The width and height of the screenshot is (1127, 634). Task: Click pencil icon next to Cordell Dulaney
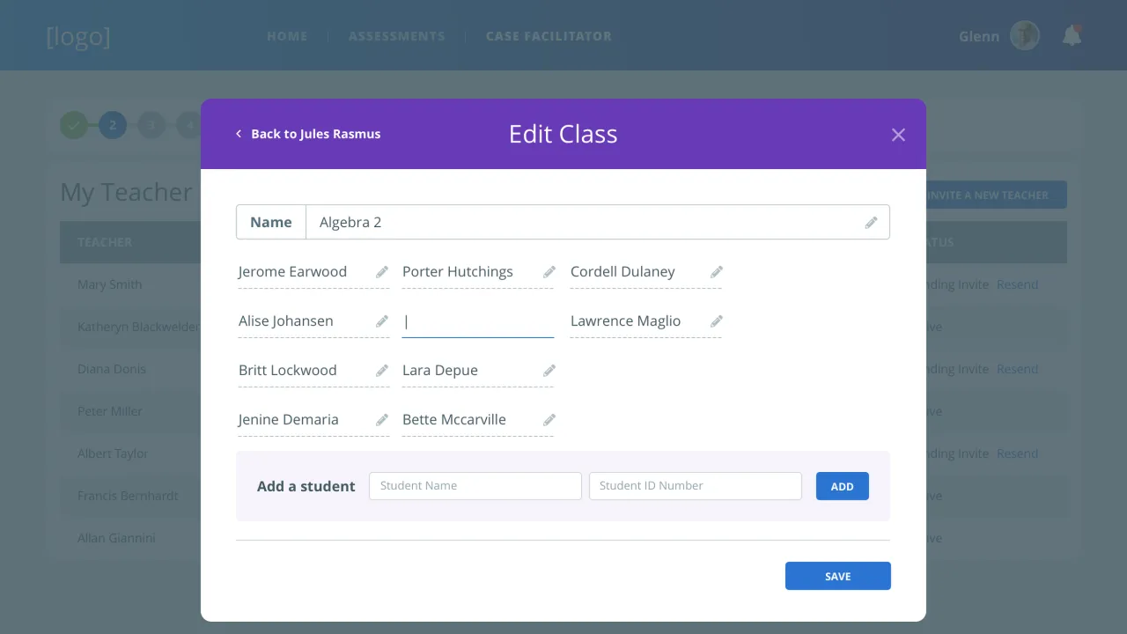click(717, 272)
